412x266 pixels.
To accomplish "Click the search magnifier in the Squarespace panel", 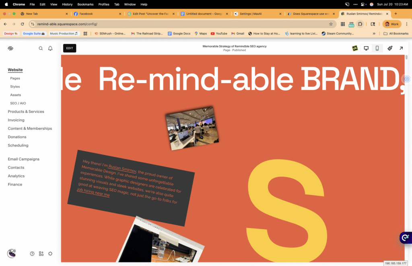I will pyautogui.click(x=41, y=48).
